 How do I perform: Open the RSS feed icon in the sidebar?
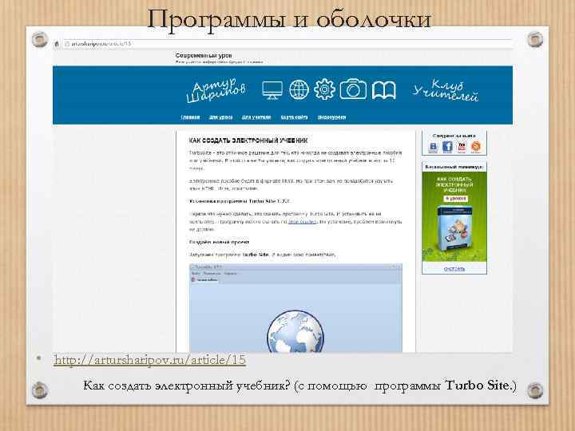476,147
